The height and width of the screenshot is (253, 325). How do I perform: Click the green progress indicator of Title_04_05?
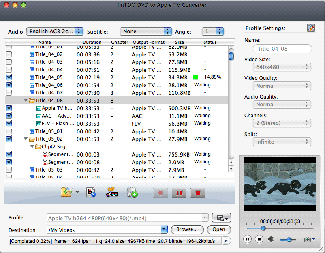[x=195, y=77]
